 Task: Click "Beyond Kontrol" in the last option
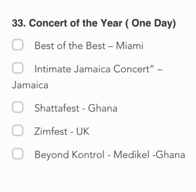pos(69,155)
